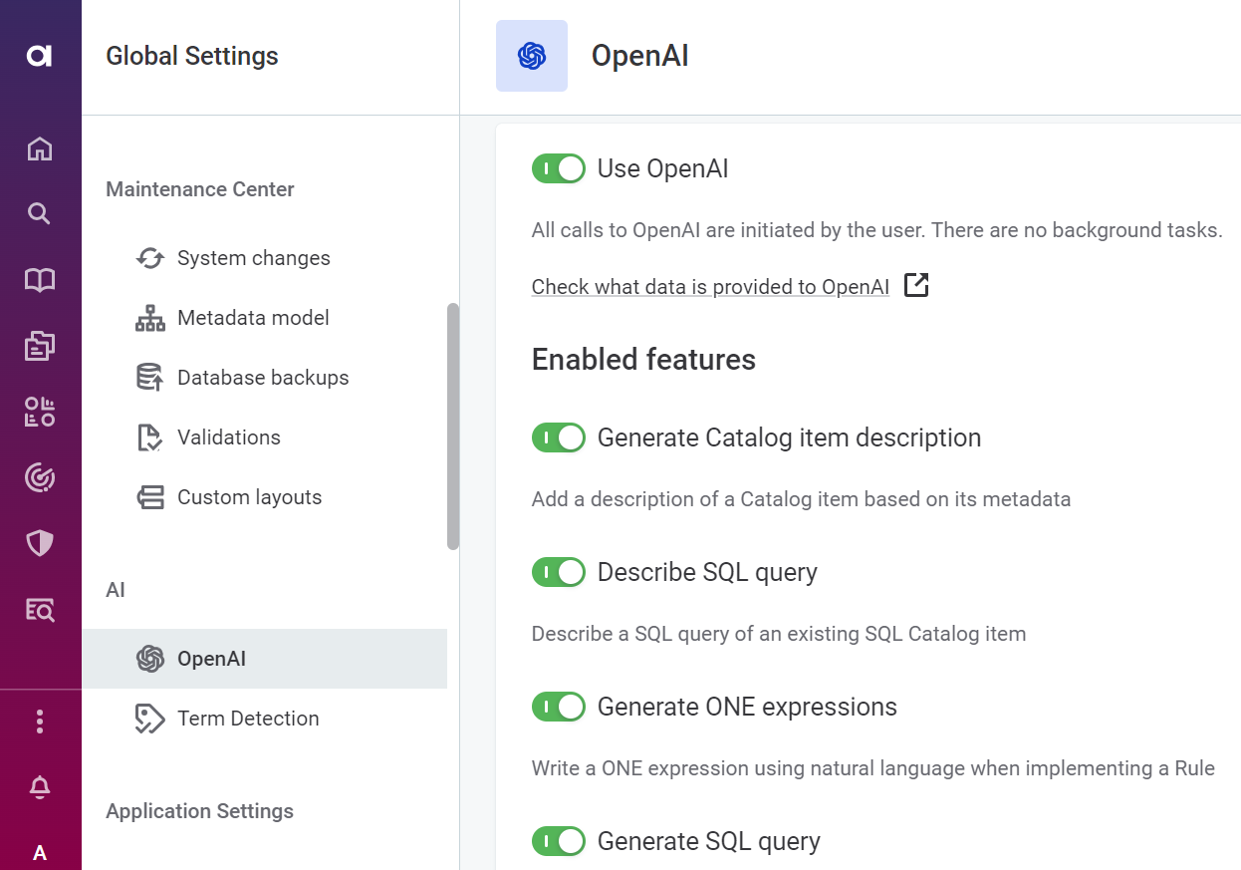Click the Ataccama logo at top left
The width and height of the screenshot is (1241, 870).
40,56
